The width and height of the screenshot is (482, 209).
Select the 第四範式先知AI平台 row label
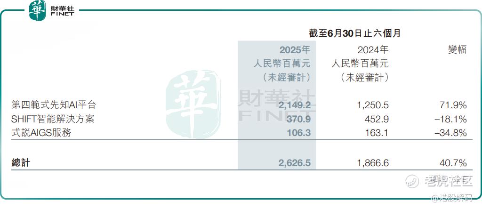pyautogui.click(x=56, y=104)
